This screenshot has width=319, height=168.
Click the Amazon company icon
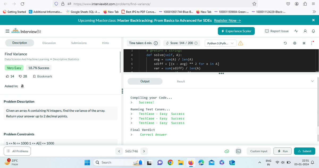click(22, 86)
